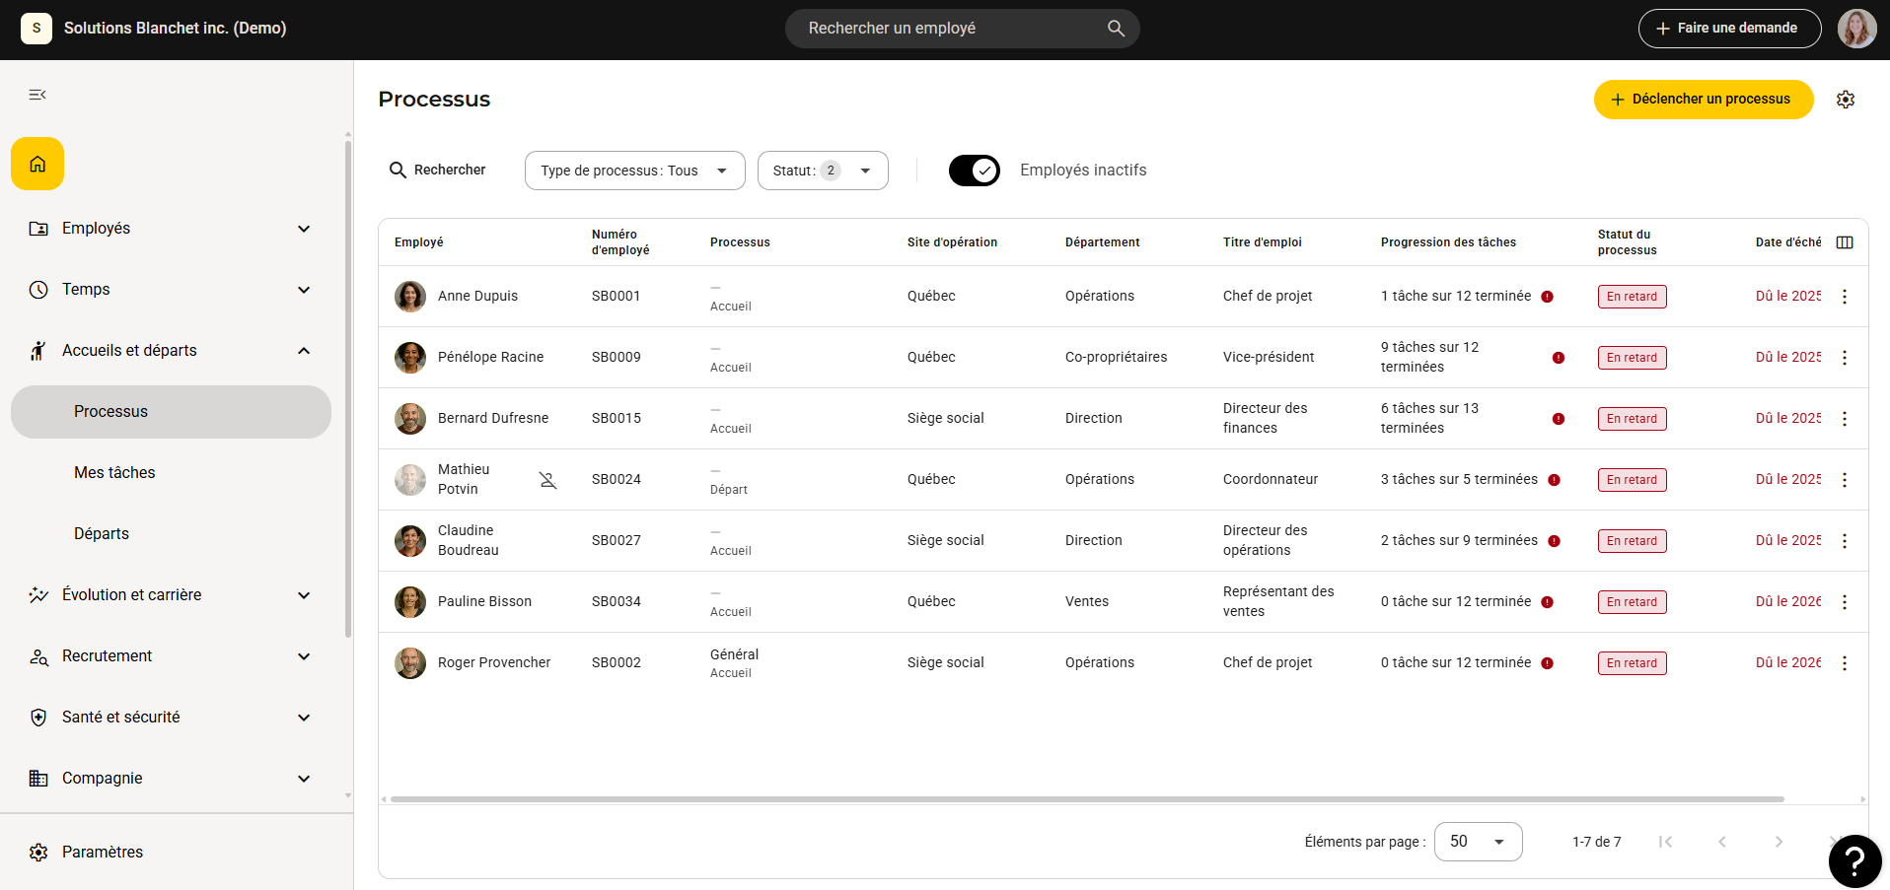Expand Santé et sécurité section
The height and width of the screenshot is (890, 1890).
click(171, 718)
